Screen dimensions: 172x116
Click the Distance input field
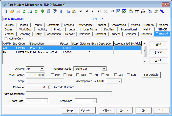[36, 87]
